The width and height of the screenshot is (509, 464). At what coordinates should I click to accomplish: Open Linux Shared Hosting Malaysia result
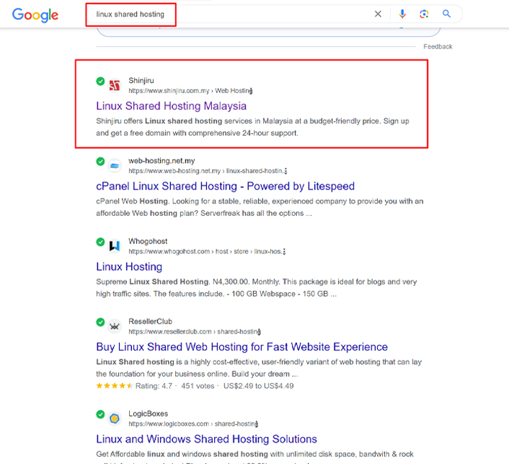click(x=171, y=106)
